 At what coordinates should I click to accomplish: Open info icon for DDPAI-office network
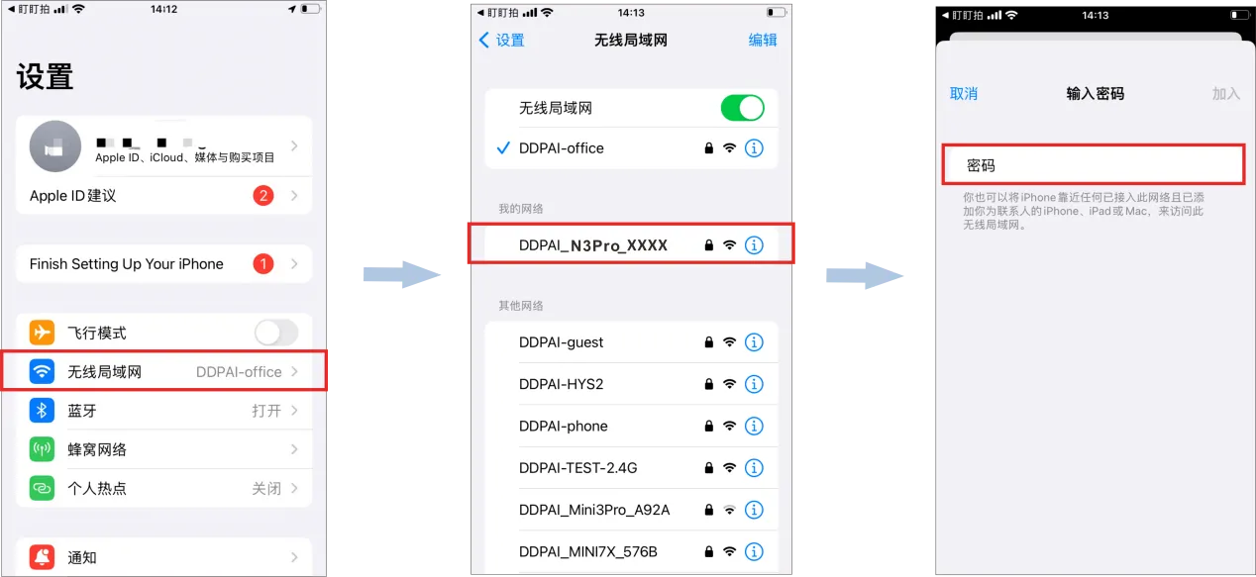pyautogui.click(x=754, y=148)
